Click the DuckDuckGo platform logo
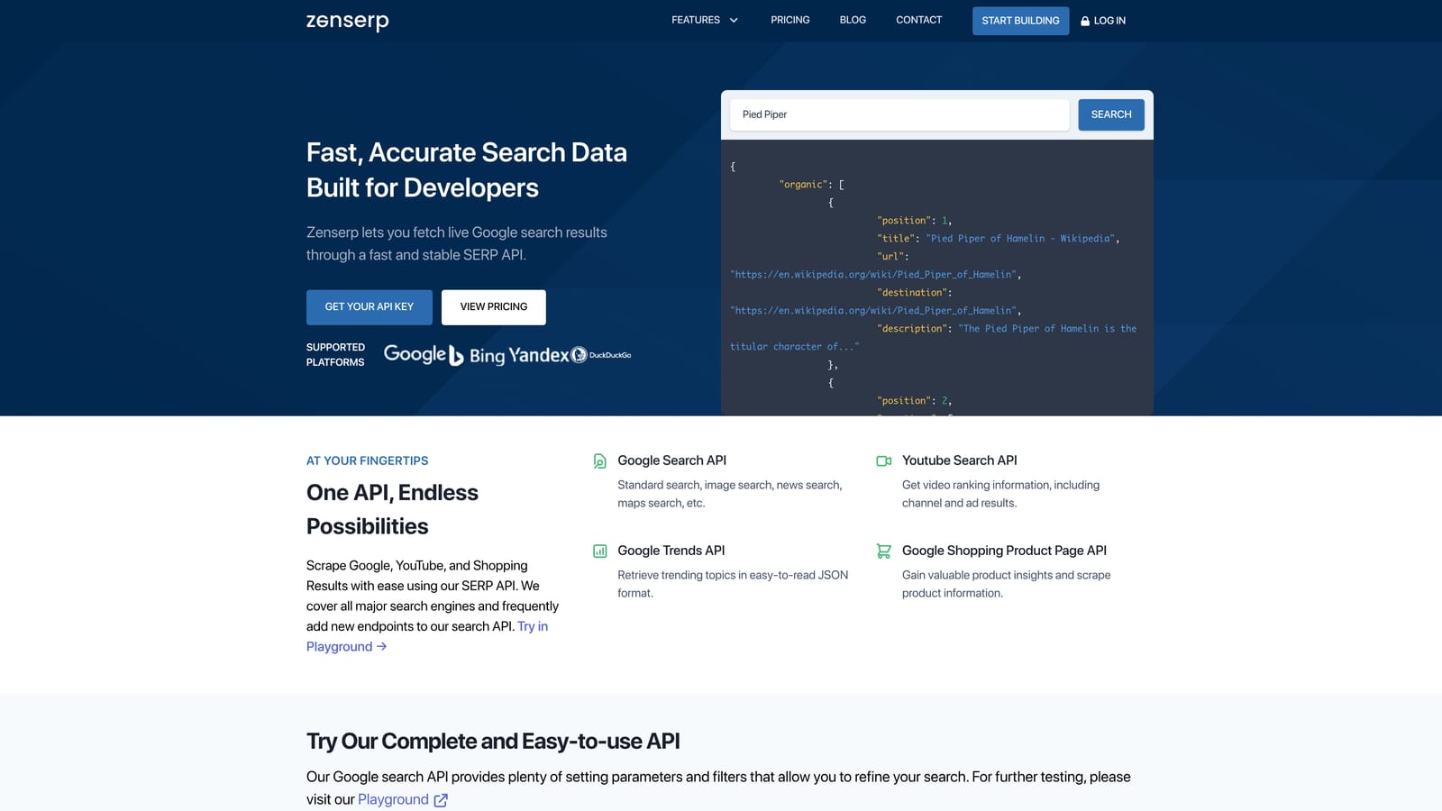1442x811 pixels. (601, 355)
